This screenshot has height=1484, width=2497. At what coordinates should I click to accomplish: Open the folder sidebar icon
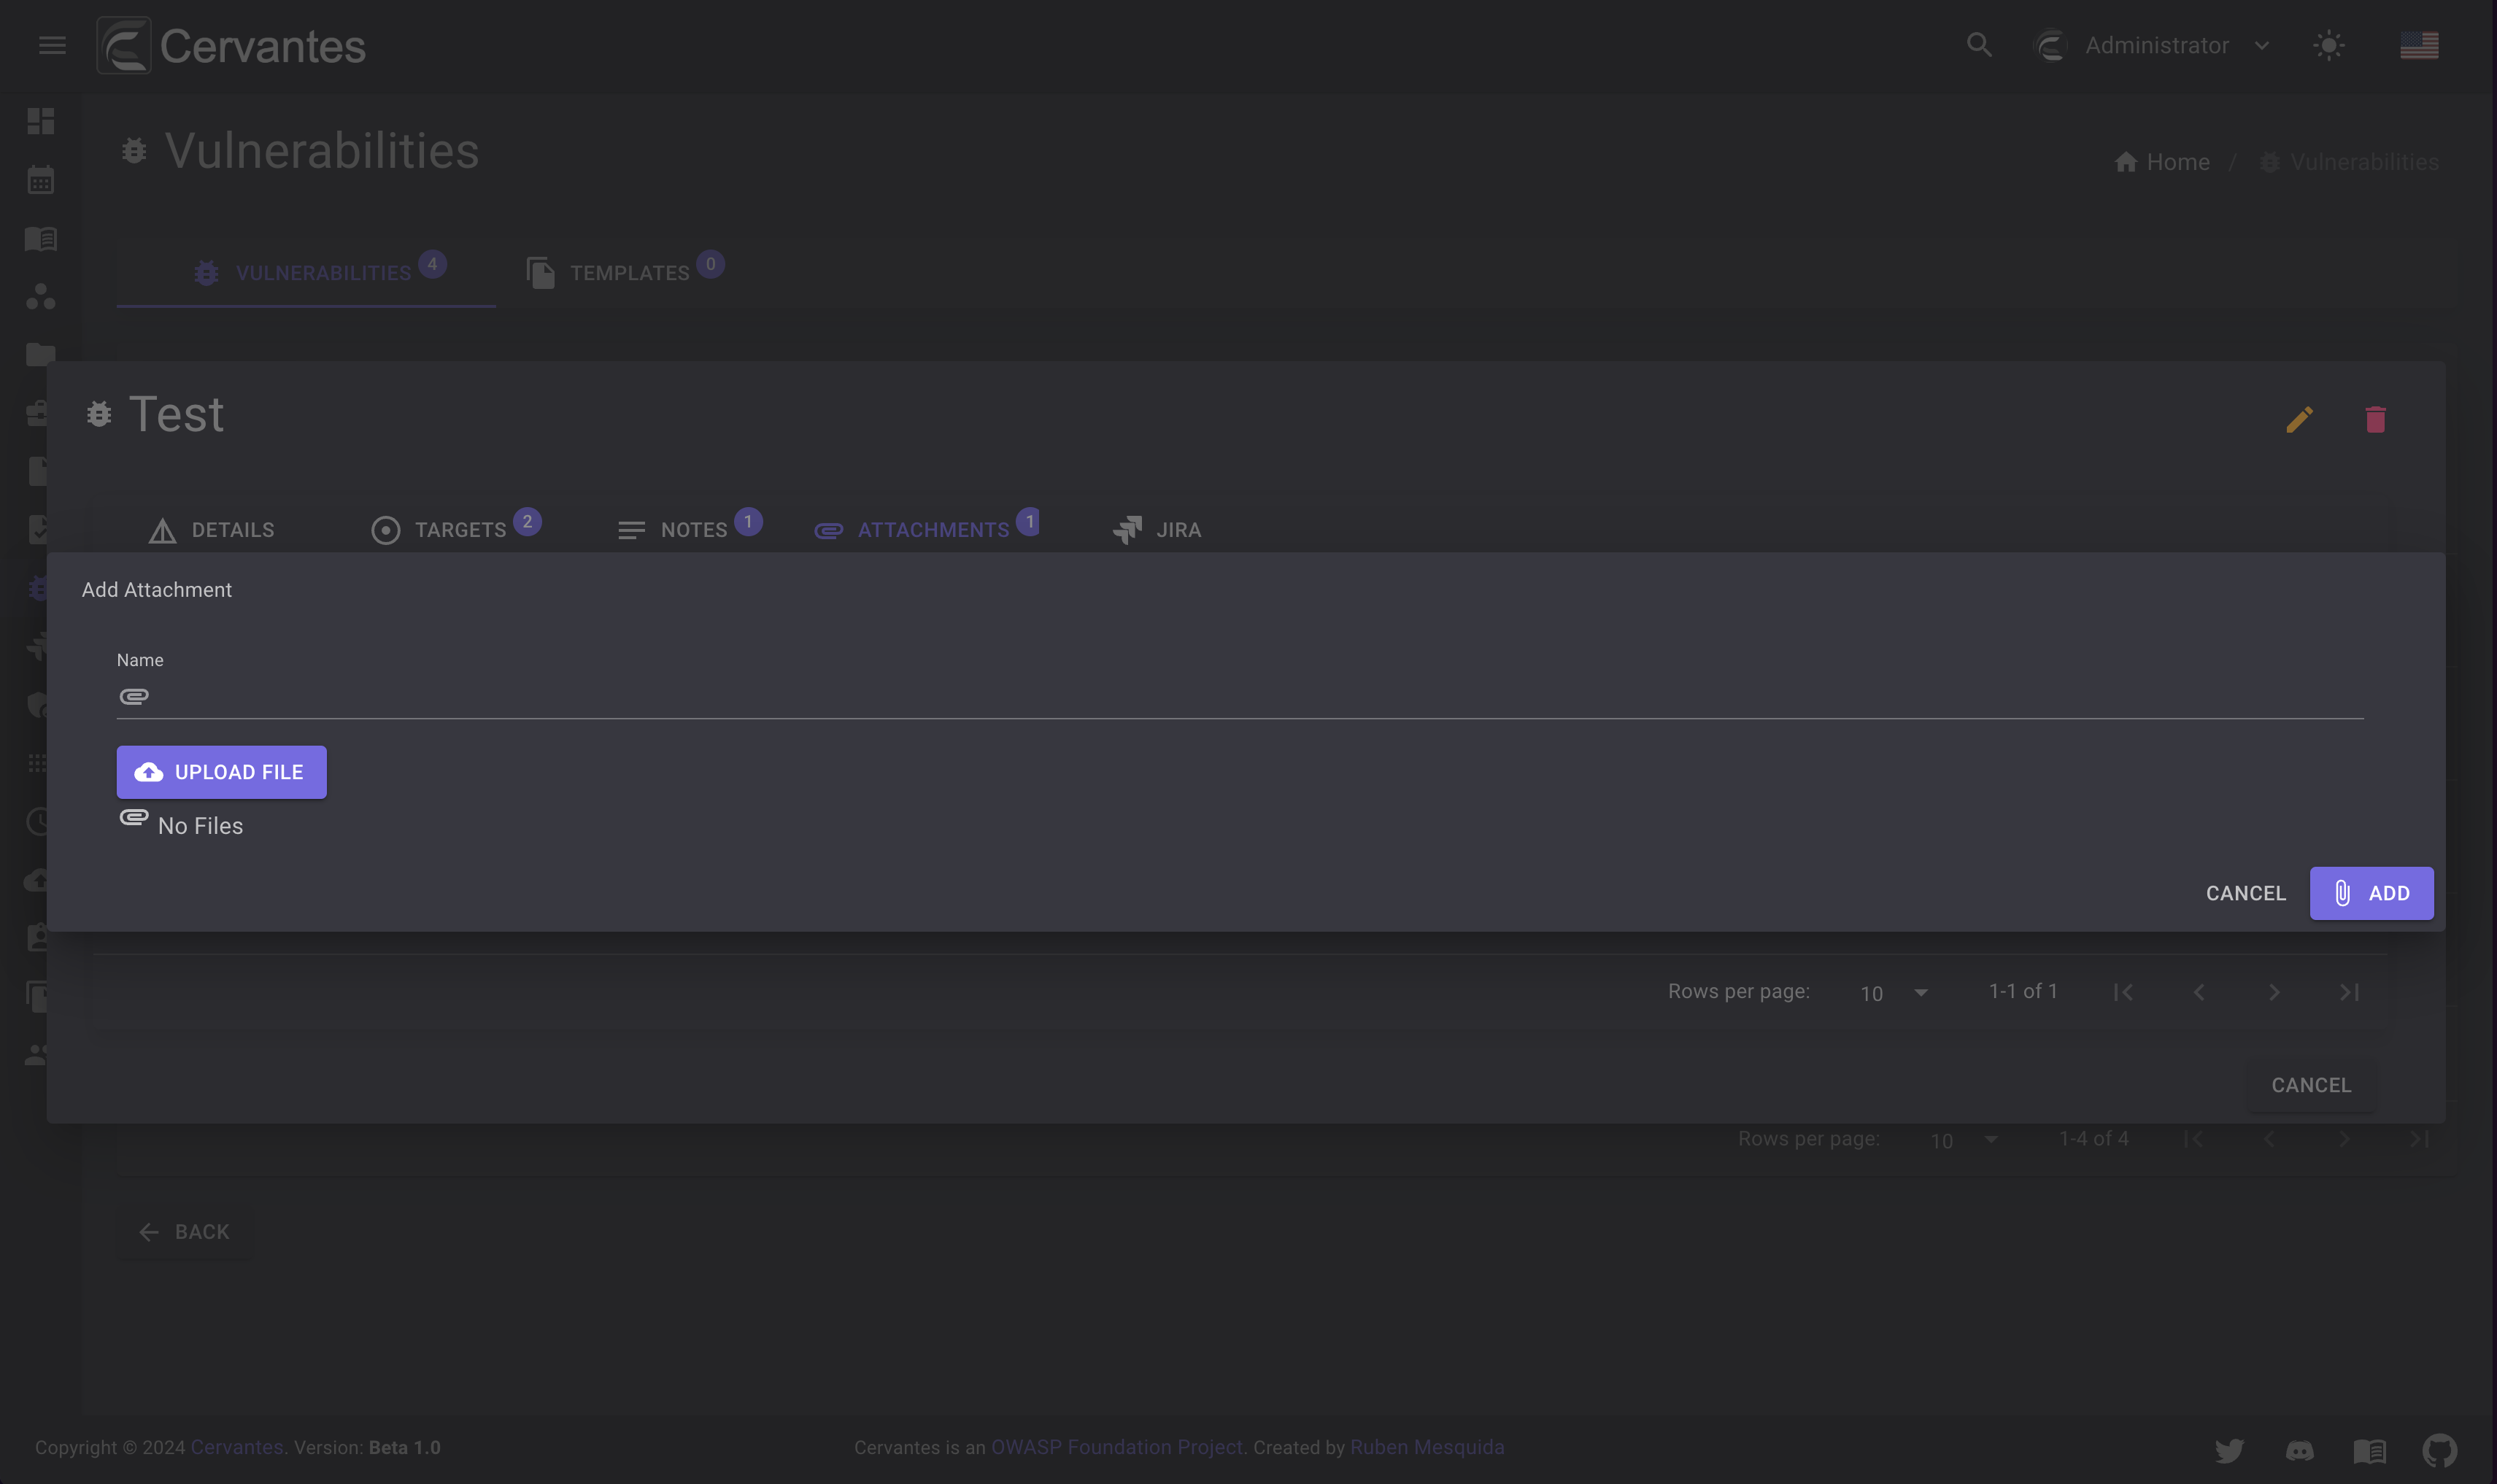coord(41,354)
